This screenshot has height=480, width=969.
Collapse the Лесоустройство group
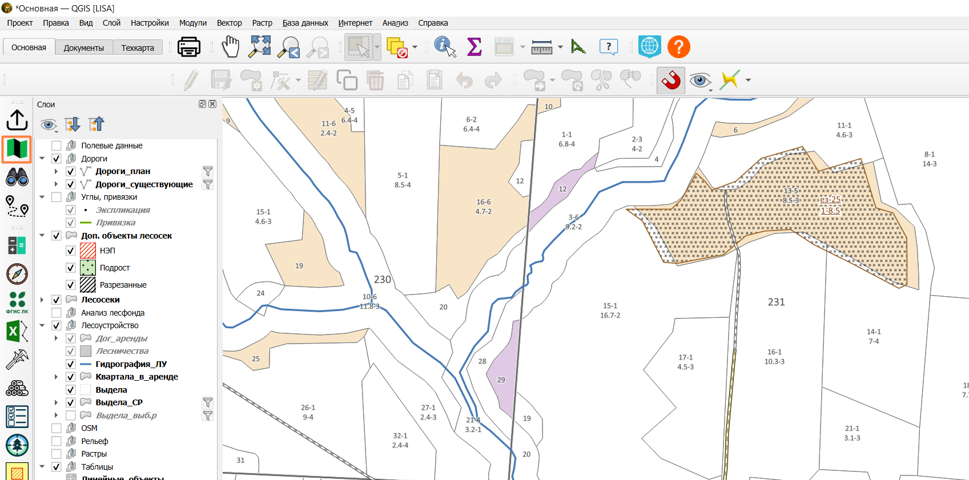pos(42,325)
